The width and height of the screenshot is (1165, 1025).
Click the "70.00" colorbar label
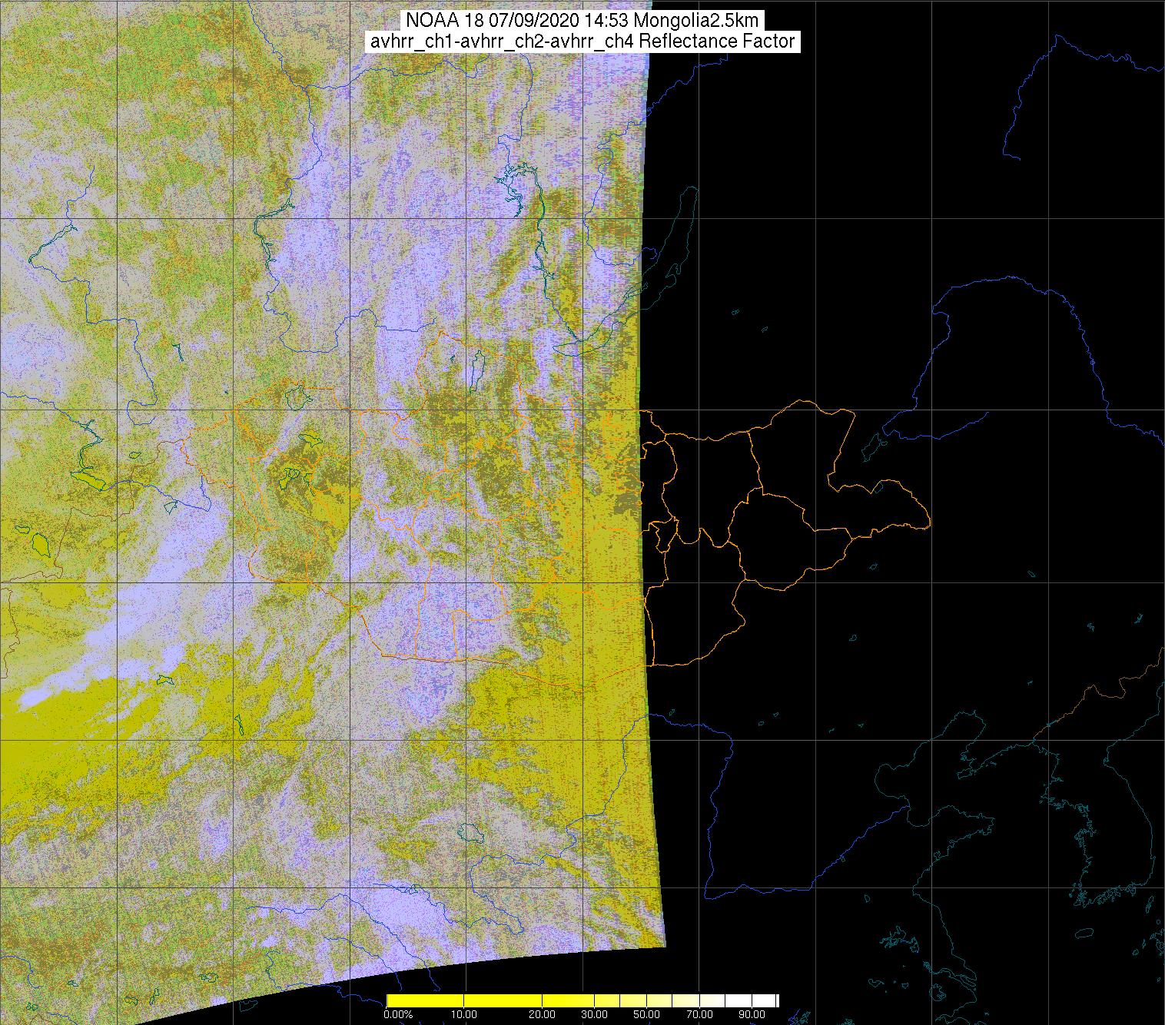(x=699, y=1016)
